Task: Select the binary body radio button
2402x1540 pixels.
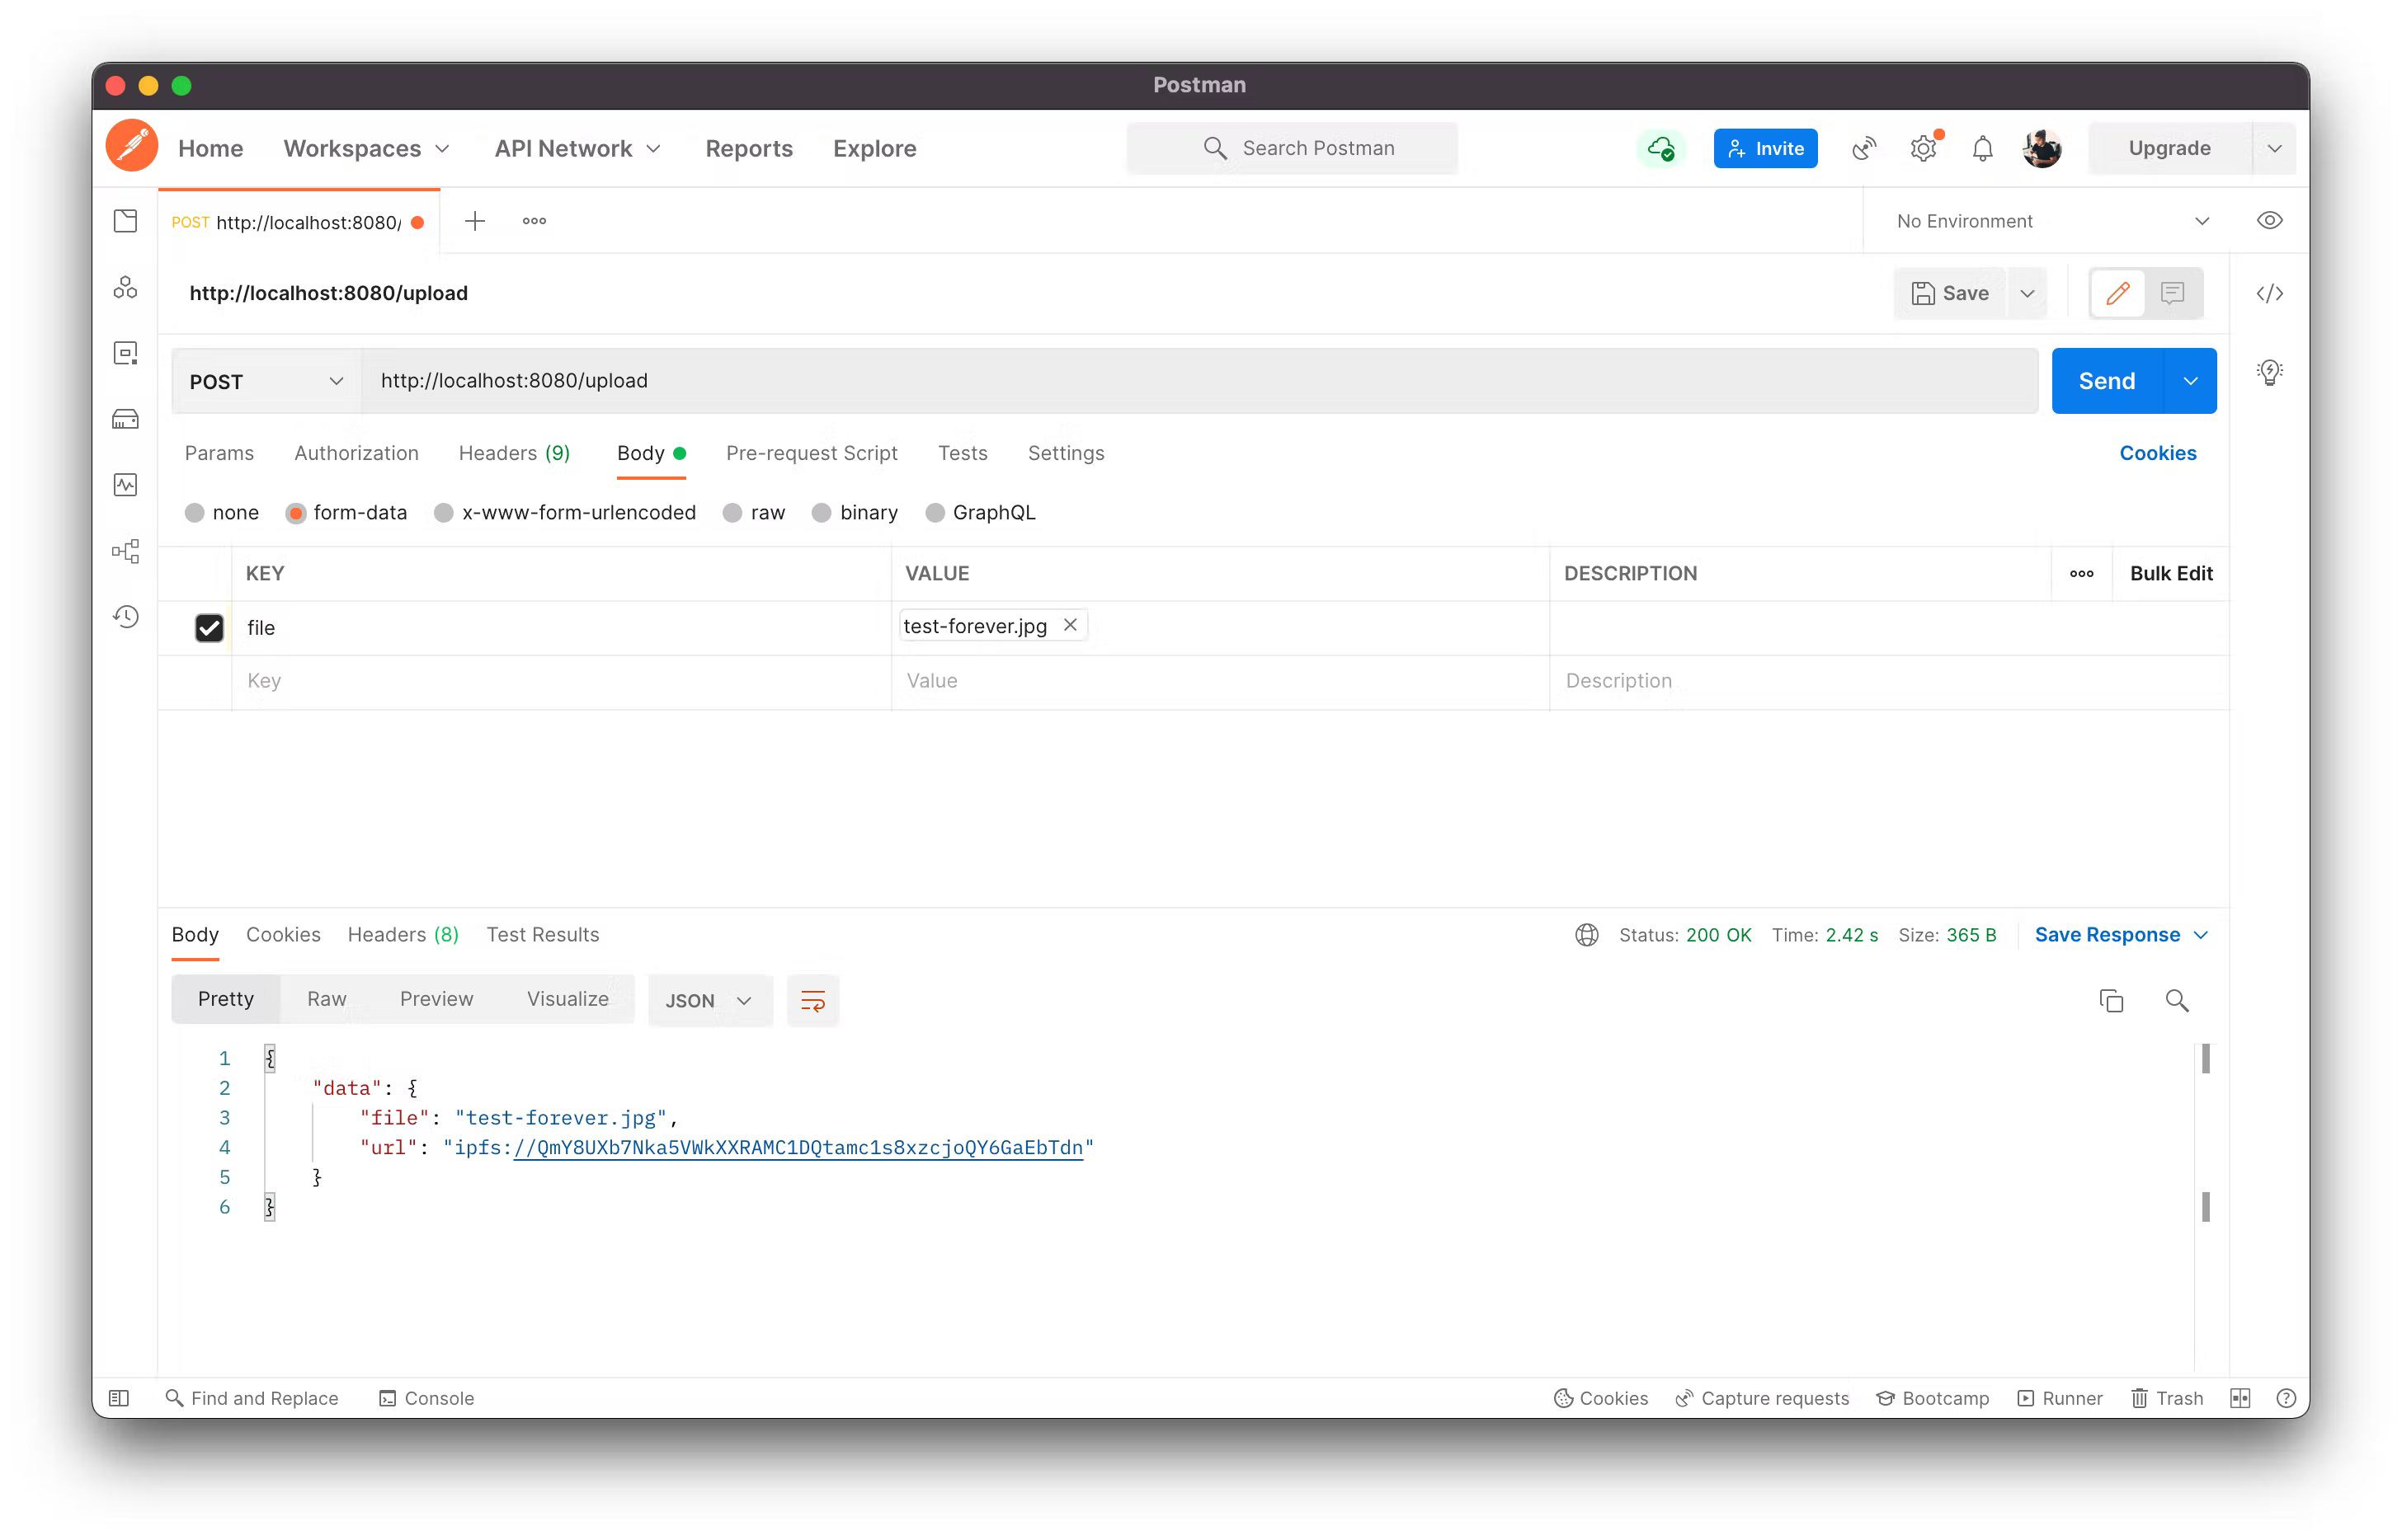Action: point(822,513)
